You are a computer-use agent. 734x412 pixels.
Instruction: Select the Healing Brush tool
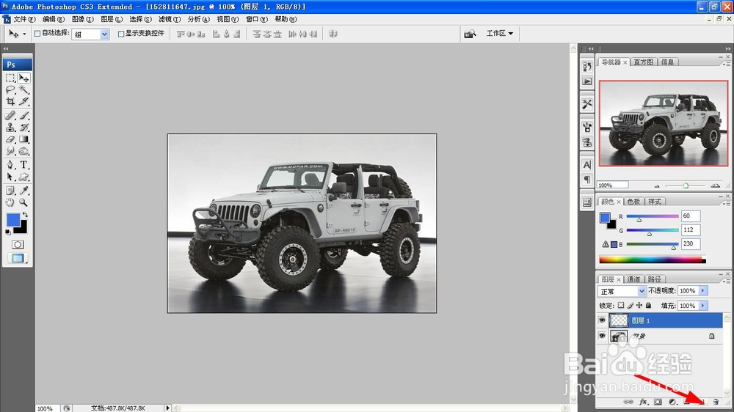[x=10, y=116]
